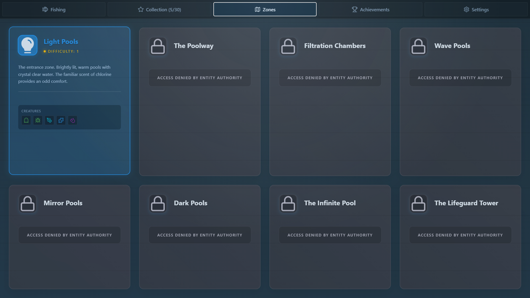Go to the Settings tab
Screen dimensions: 530x298
pyautogui.click(x=476, y=9)
